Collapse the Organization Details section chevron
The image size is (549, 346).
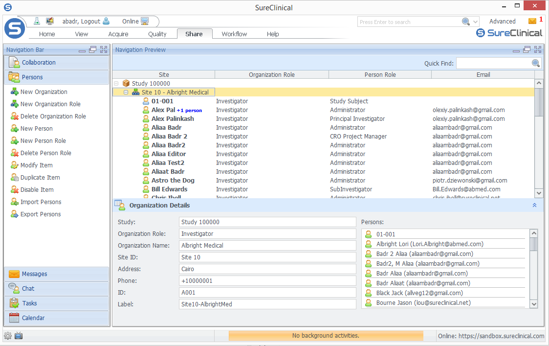click(535, 205)
